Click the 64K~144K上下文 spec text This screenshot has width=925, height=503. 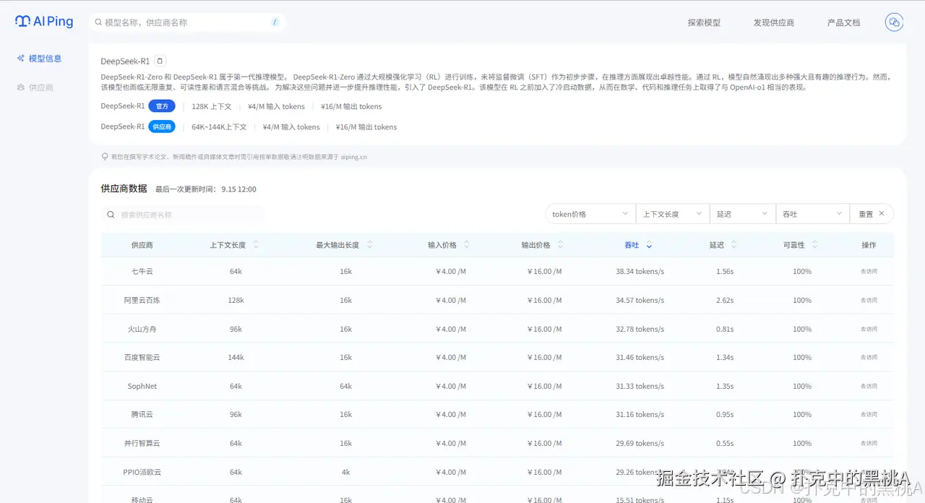coord(219,127)
